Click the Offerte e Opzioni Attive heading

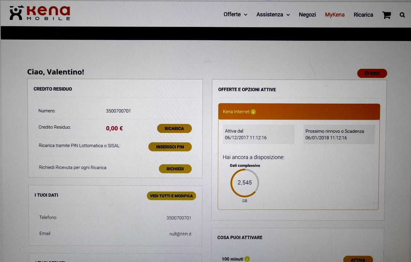tap(247, 90)
